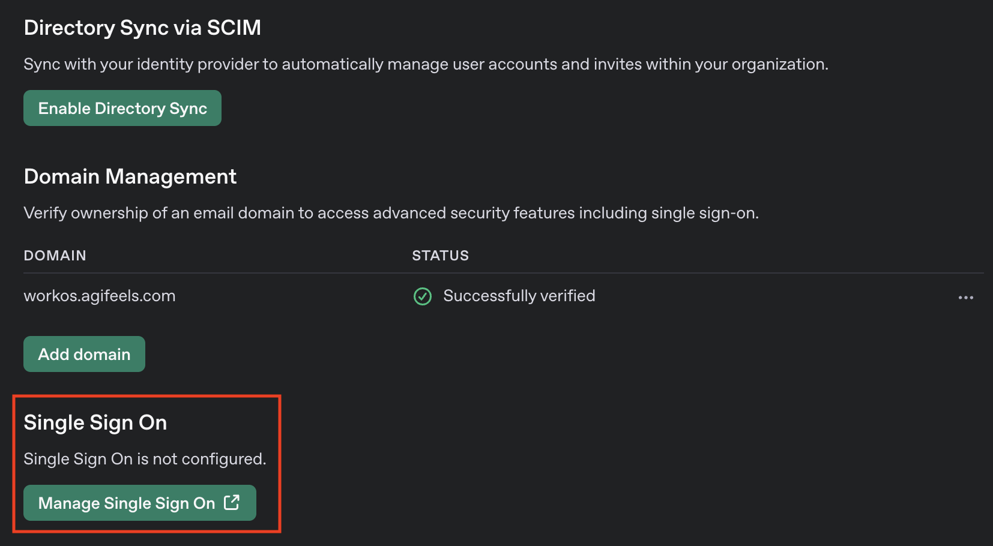Image resolution: width=993 pixels, height=546 pixels.
Task: Select the DOMAIN column header
Action: (x=55, y=255)
